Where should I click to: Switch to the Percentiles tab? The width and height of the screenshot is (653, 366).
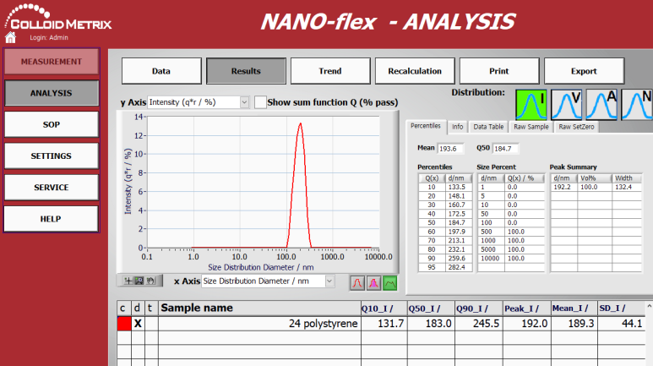click(426, 126)
